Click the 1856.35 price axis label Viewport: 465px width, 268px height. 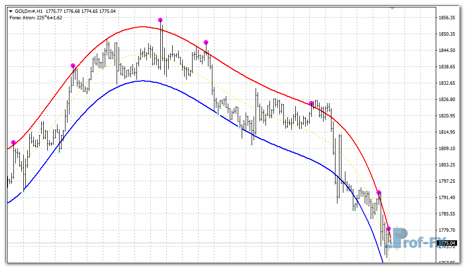pos(447,18)
